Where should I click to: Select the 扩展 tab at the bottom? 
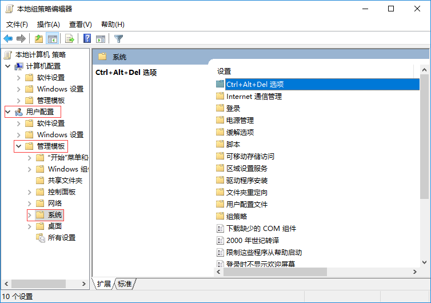point(104,284)
